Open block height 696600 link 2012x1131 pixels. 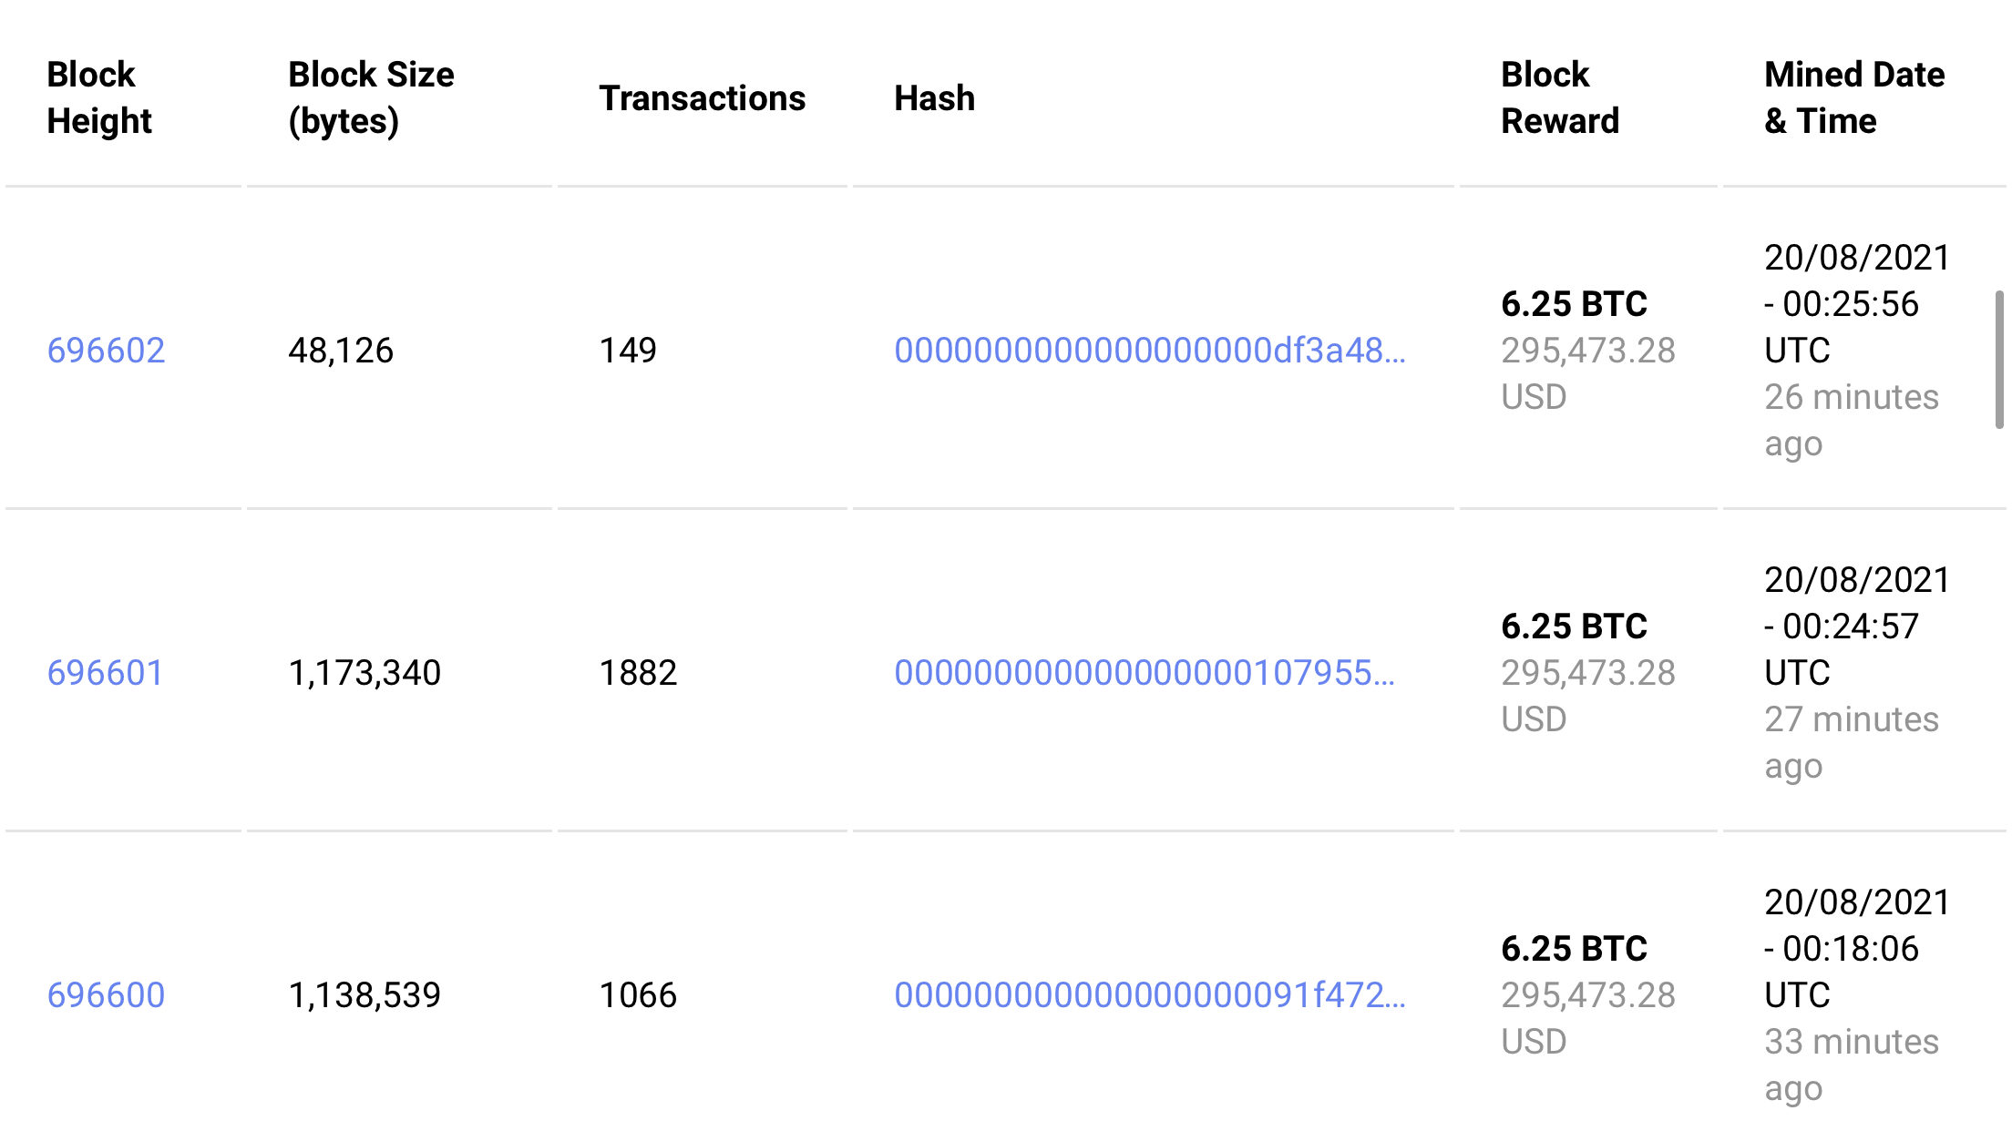[x=106, y=995]
